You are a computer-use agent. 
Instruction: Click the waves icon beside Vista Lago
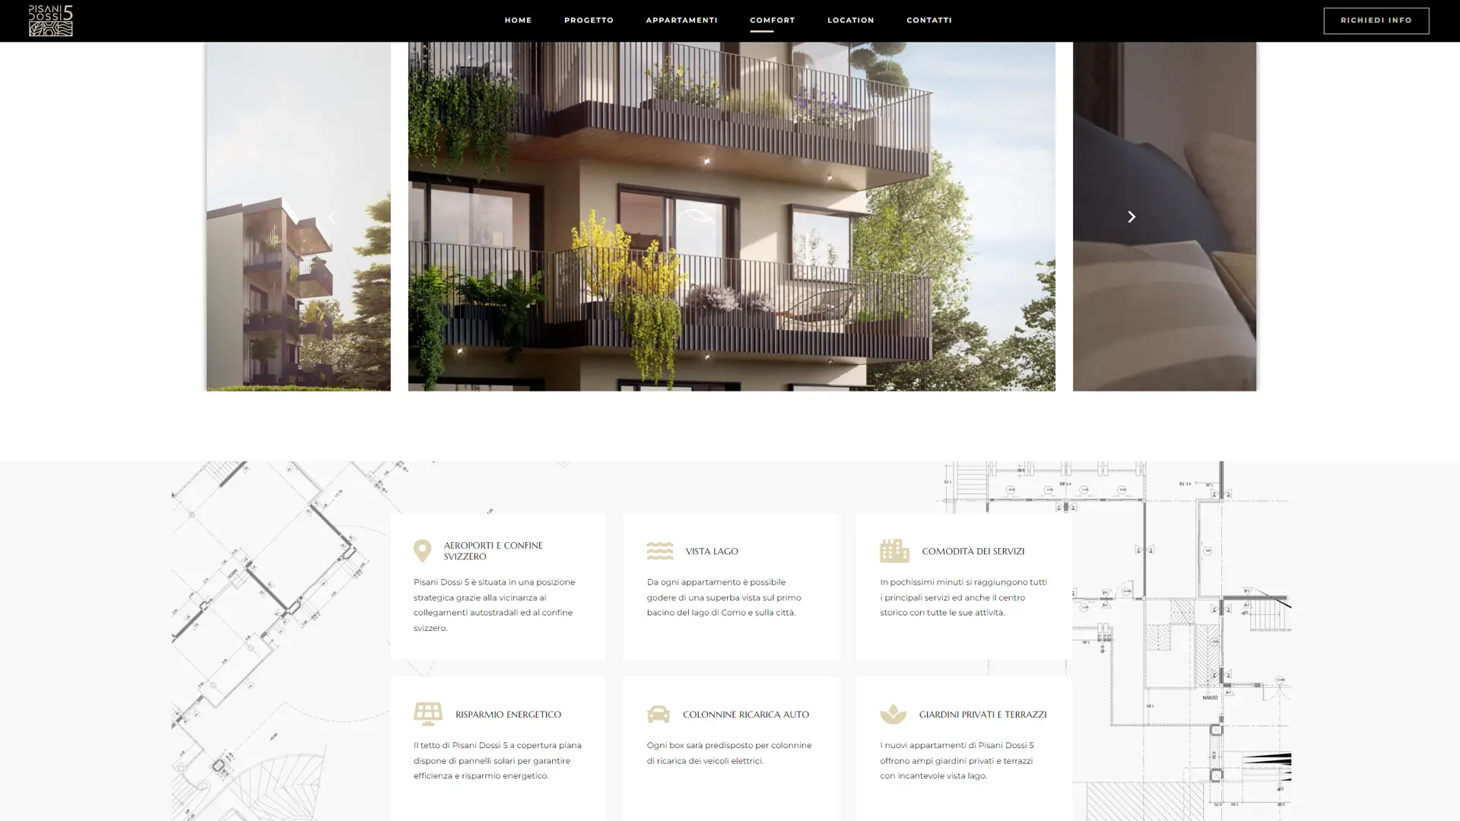(659, 551)
